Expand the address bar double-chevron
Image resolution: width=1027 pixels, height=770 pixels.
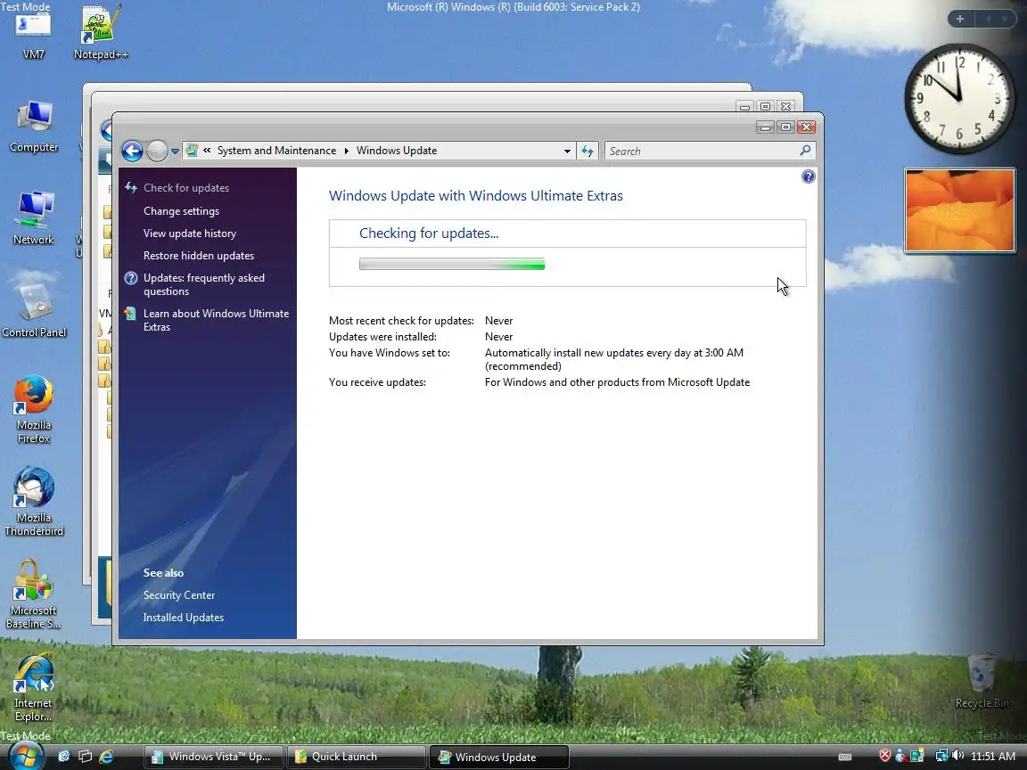[x=207, y=151]
